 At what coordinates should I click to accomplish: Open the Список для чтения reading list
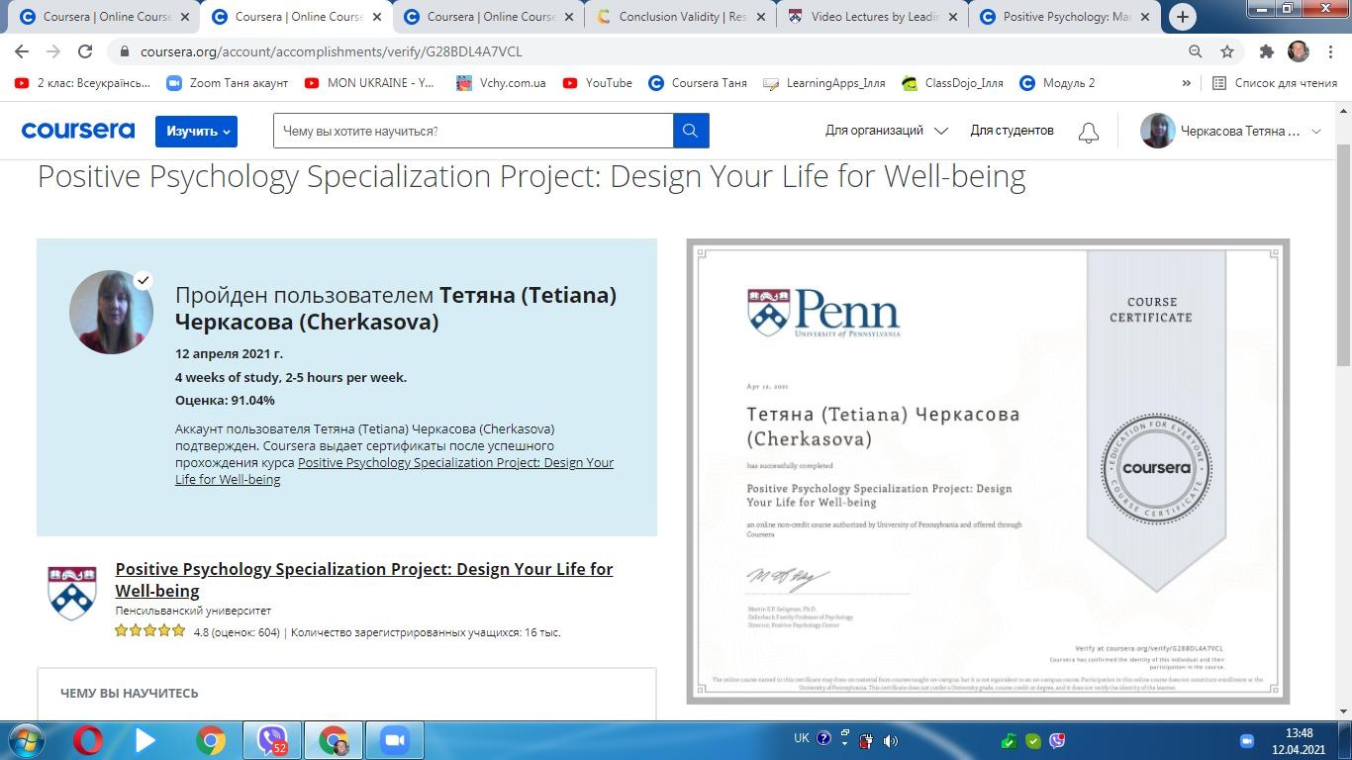[1275, 83]
